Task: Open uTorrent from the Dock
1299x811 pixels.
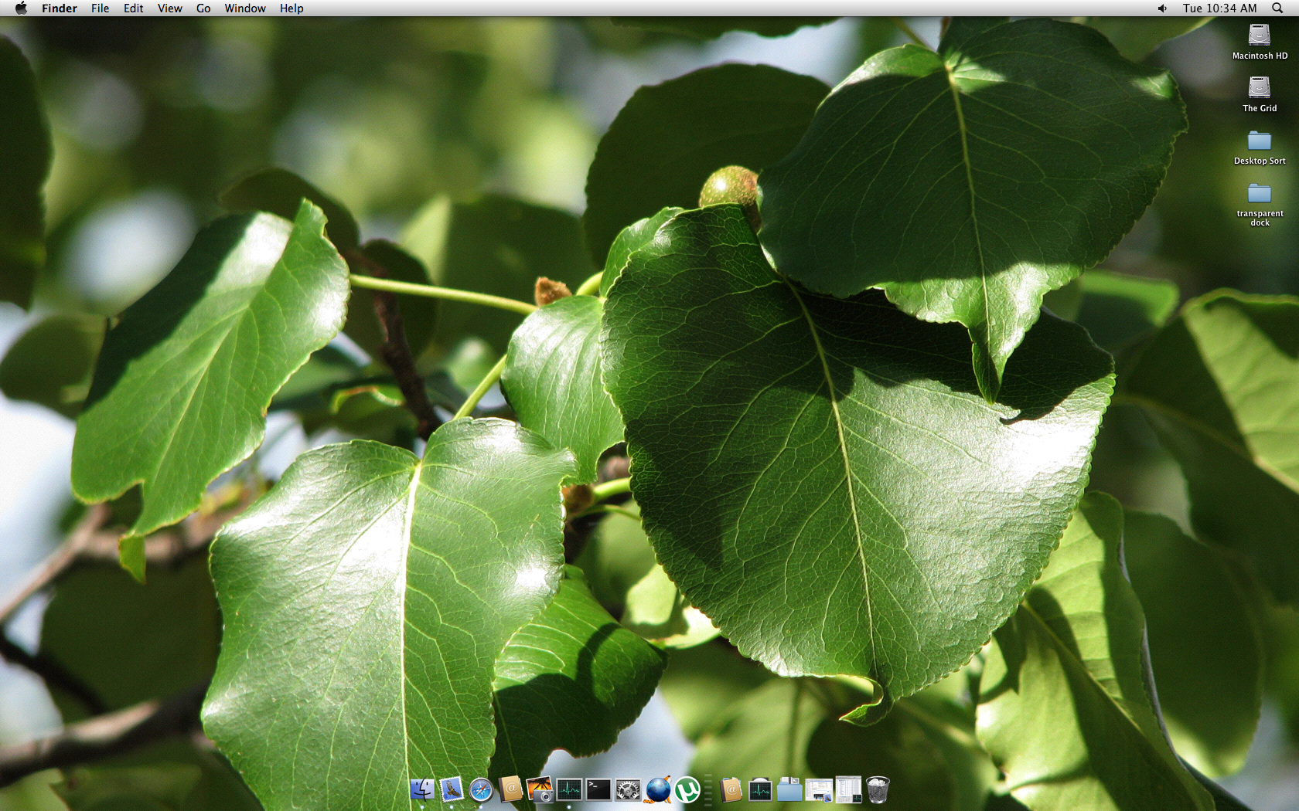Action: coord(687,789)
